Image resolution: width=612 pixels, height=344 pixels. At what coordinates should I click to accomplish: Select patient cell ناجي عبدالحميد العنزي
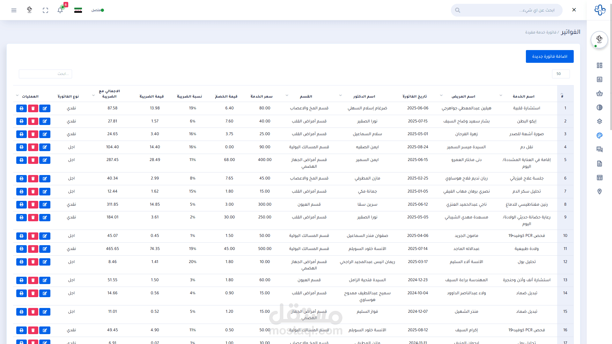[x=467, y=204]
